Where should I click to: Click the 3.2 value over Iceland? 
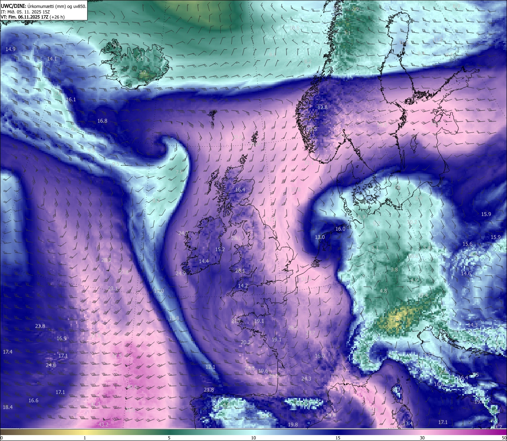(143, 72)
